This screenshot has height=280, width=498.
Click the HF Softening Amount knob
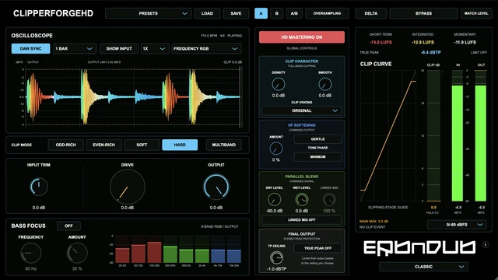pyautogui.click(x=275, y=149)
